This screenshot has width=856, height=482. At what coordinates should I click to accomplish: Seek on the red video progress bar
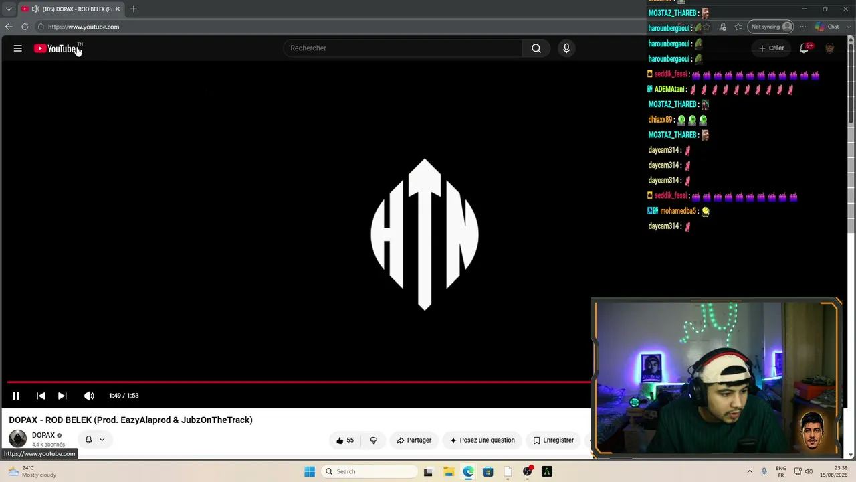tap(299, 382)
